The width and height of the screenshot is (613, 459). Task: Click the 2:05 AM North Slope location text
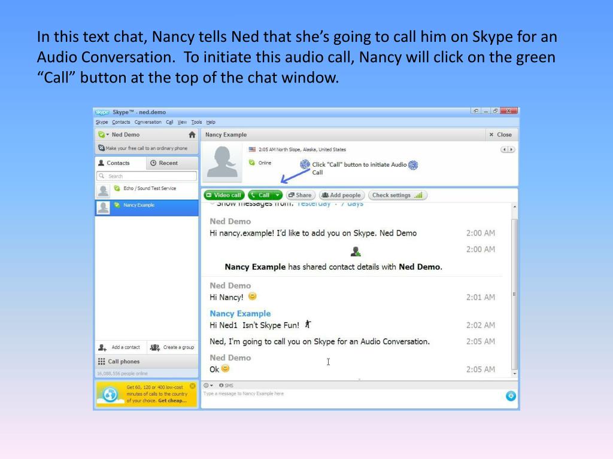coord(302,149)
